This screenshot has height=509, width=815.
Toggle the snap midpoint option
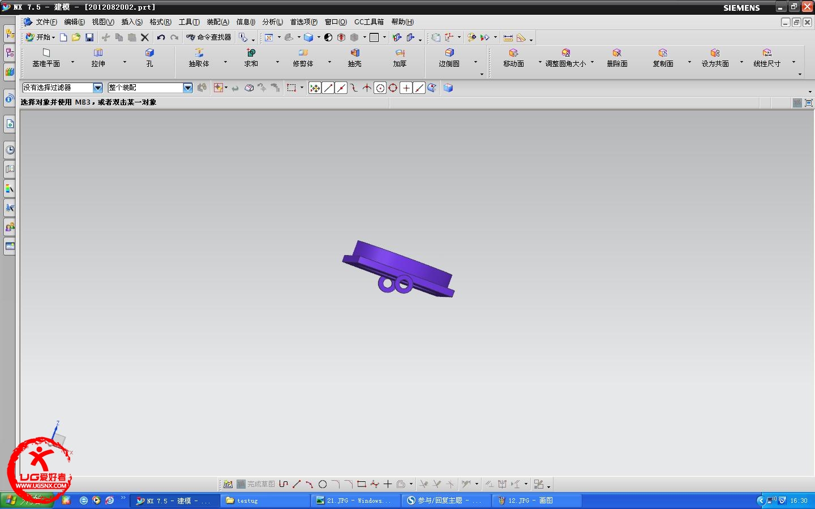(x=341, y=88)
